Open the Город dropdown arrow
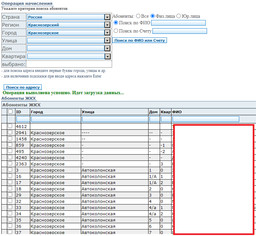256x236 pixels. coord(107,33)
